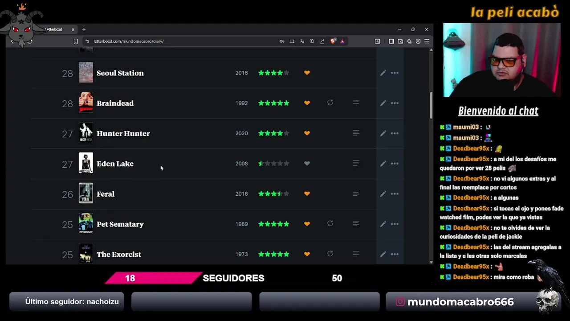This screenshot has width=570, height=321.
Task: Open the browser hamburger main menu
Action: tap(427, 41)
